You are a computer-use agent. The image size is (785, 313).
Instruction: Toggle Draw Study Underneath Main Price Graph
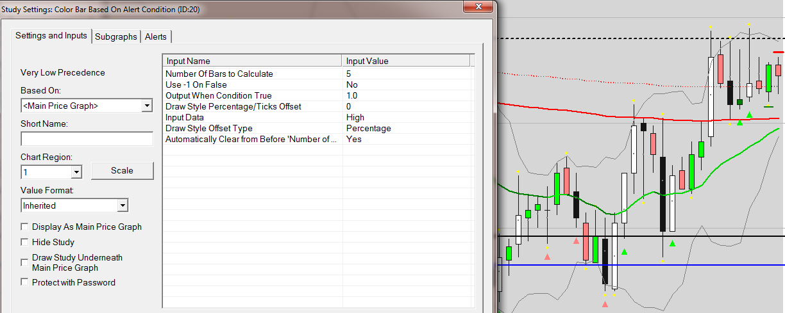click(x=25, y=258)
